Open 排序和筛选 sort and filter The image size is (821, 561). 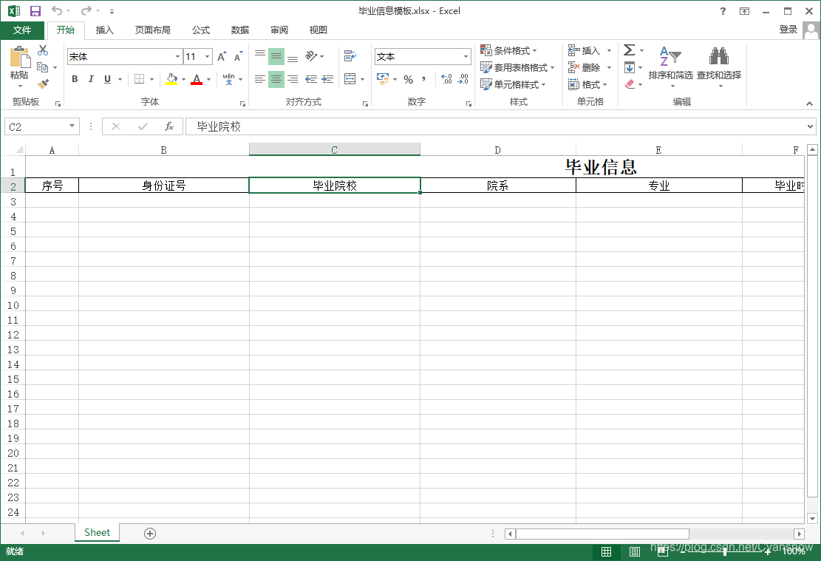tap(671, 66)
